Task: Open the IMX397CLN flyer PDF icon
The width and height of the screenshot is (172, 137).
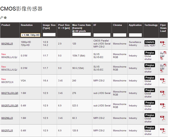Action: coord(163,81)
